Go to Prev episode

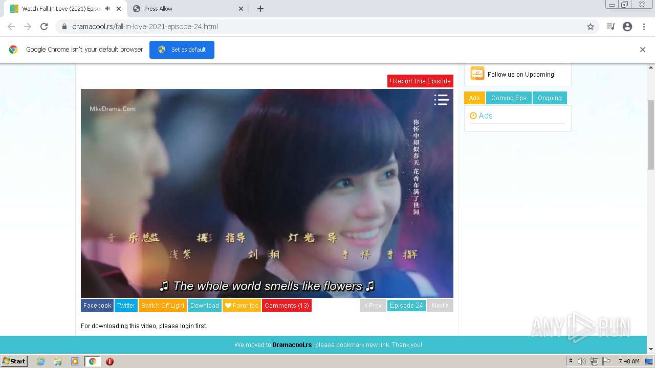tap(373, 306)
